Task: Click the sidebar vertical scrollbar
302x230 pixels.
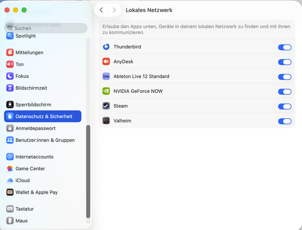Action: 88,171
